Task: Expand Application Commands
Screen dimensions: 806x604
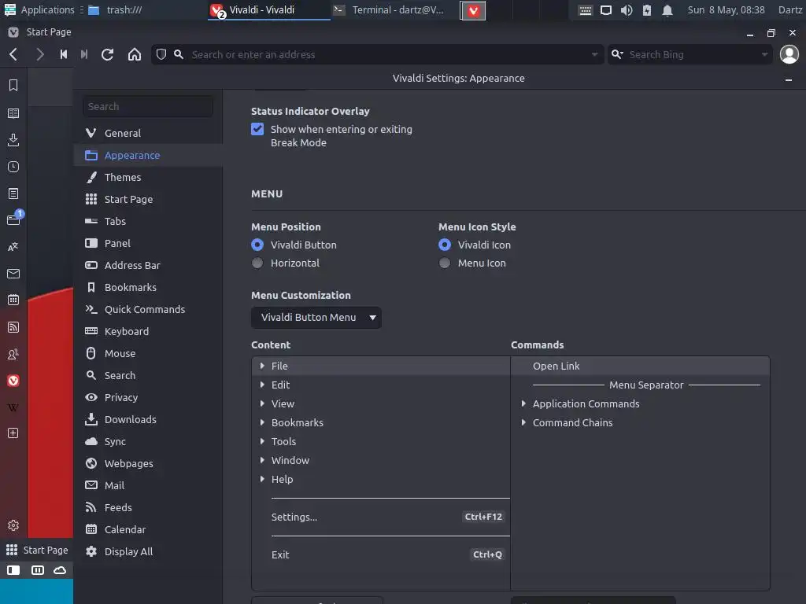Action: pos(523,403)
